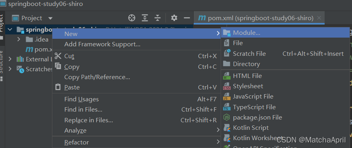Screen dimensions: 352x148
Task: Open the Refactor submenu
Action: [x=137, y=142]
